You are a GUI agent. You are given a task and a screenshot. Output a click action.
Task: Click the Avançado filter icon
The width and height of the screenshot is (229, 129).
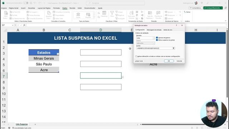point(117,18)
